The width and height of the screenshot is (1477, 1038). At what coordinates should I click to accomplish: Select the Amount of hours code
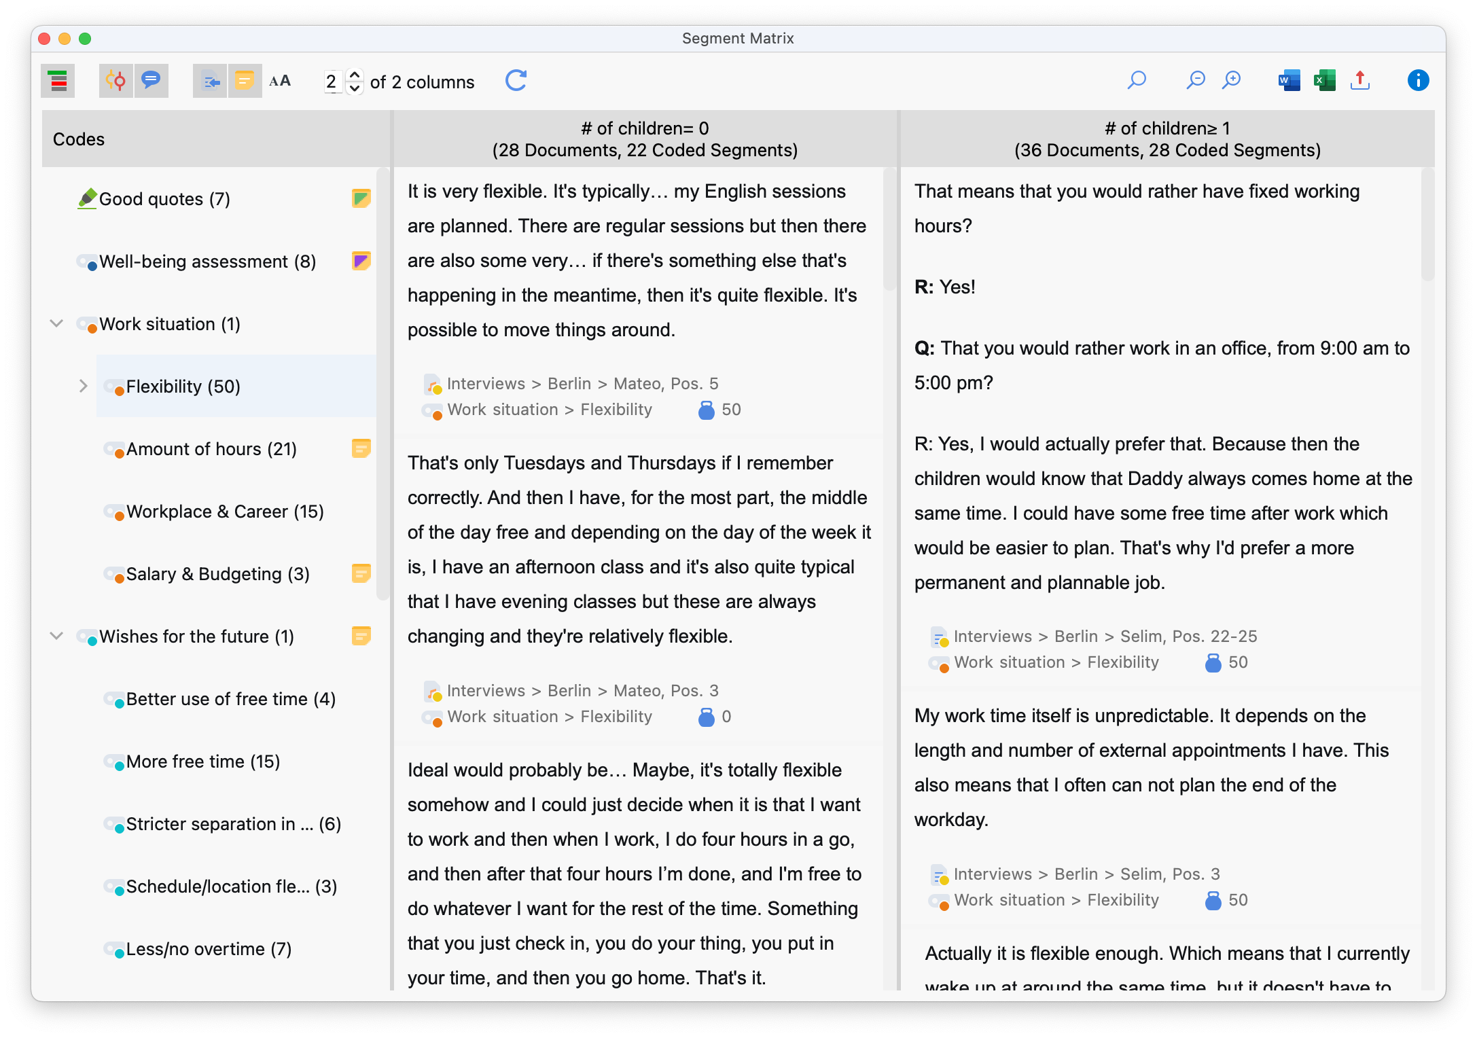[211, 449]
